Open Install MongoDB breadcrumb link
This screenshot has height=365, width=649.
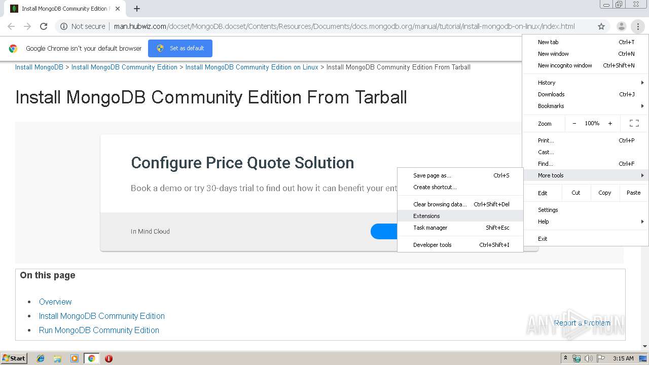click(39, 67)
